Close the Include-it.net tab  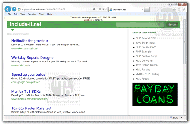tap(142, 9)
